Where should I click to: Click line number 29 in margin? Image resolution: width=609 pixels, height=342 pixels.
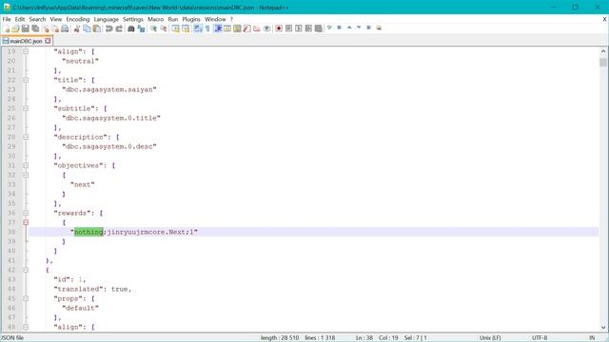coord(11,146)
